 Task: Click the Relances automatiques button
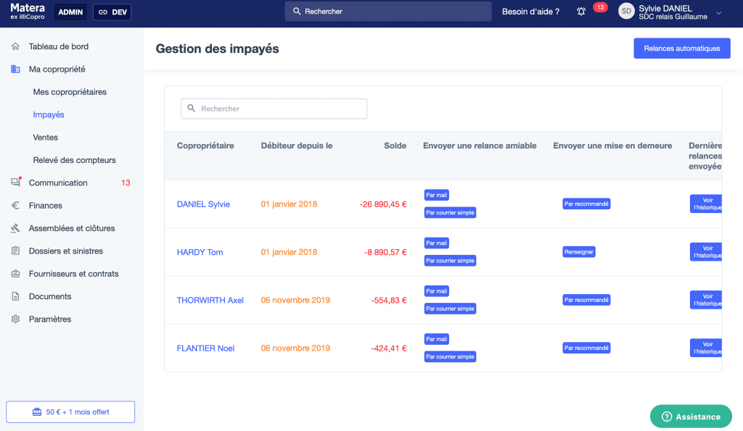682,49
